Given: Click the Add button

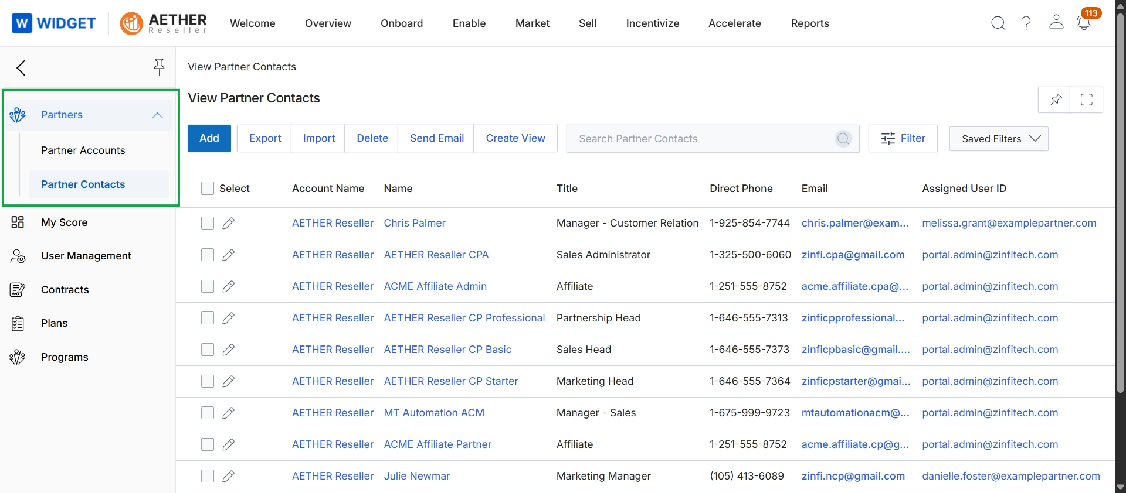Looking at the screenshot, I should click(209, 138).
